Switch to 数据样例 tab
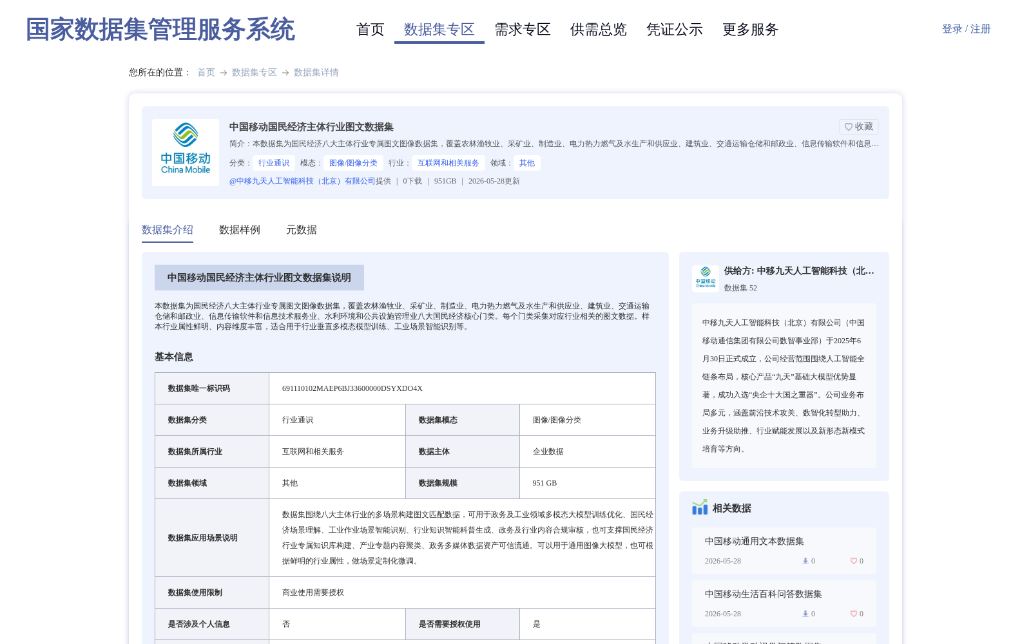The height and width of the screenshot is (644, 1031). (x=240, y=230)
